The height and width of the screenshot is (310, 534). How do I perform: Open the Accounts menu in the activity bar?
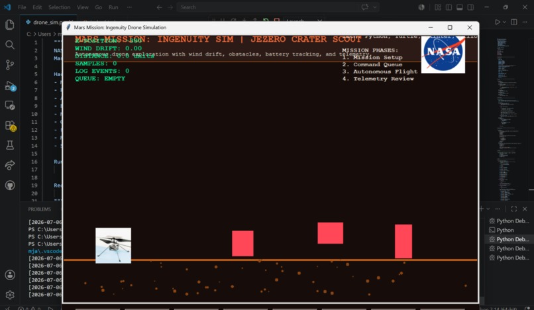[10, 275]
